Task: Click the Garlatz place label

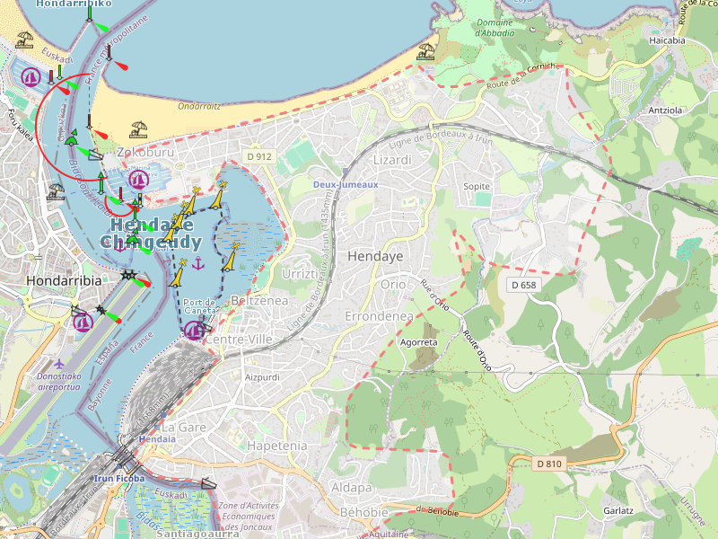Action: coord(619,510)
